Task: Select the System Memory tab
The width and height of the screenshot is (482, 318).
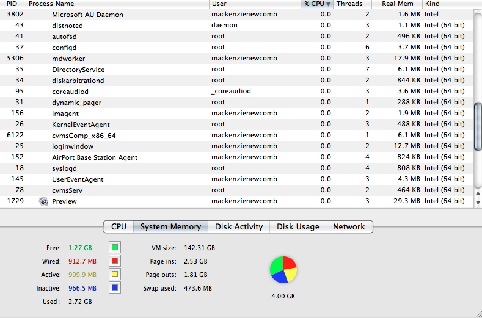Action: 170,226
